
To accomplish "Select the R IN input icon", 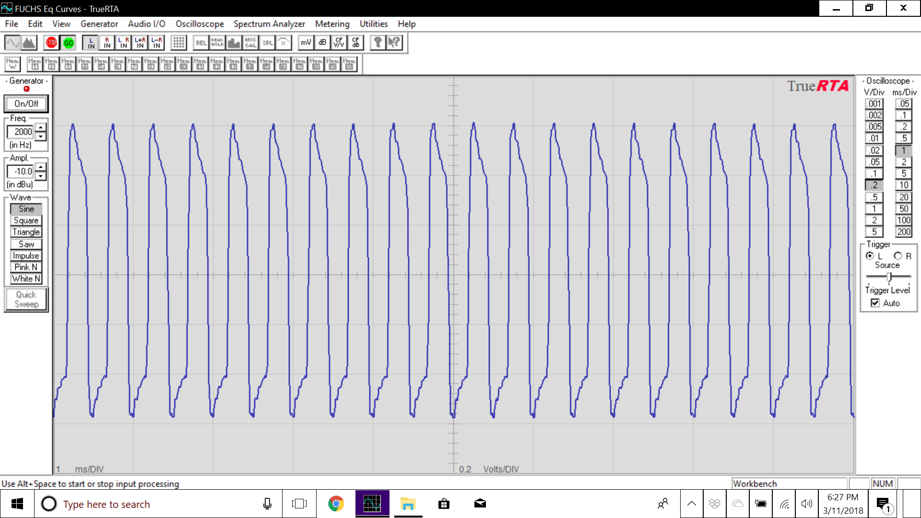I will coord(107,43).
